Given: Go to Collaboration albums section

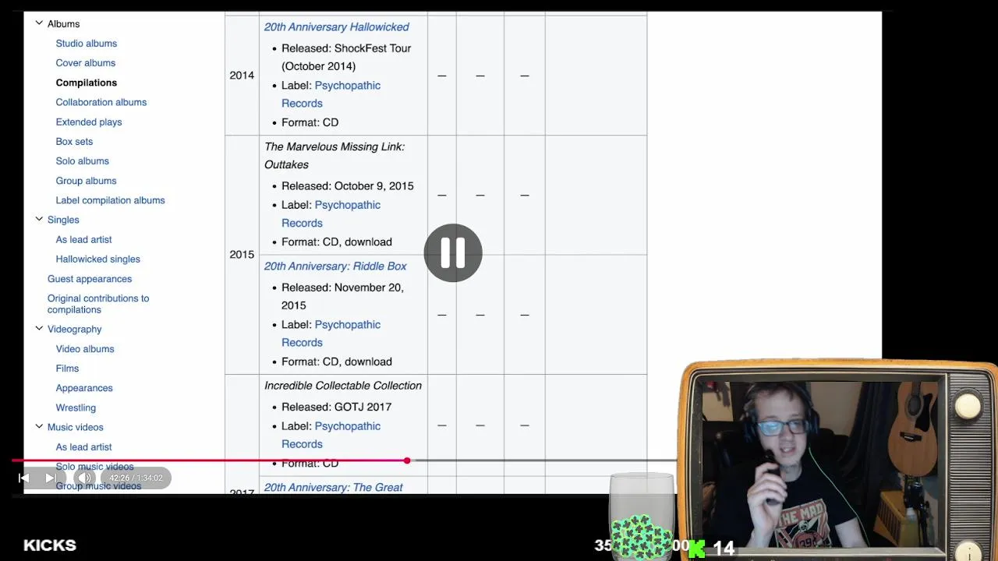Looking at the screenshot, I should click(101, 102).
